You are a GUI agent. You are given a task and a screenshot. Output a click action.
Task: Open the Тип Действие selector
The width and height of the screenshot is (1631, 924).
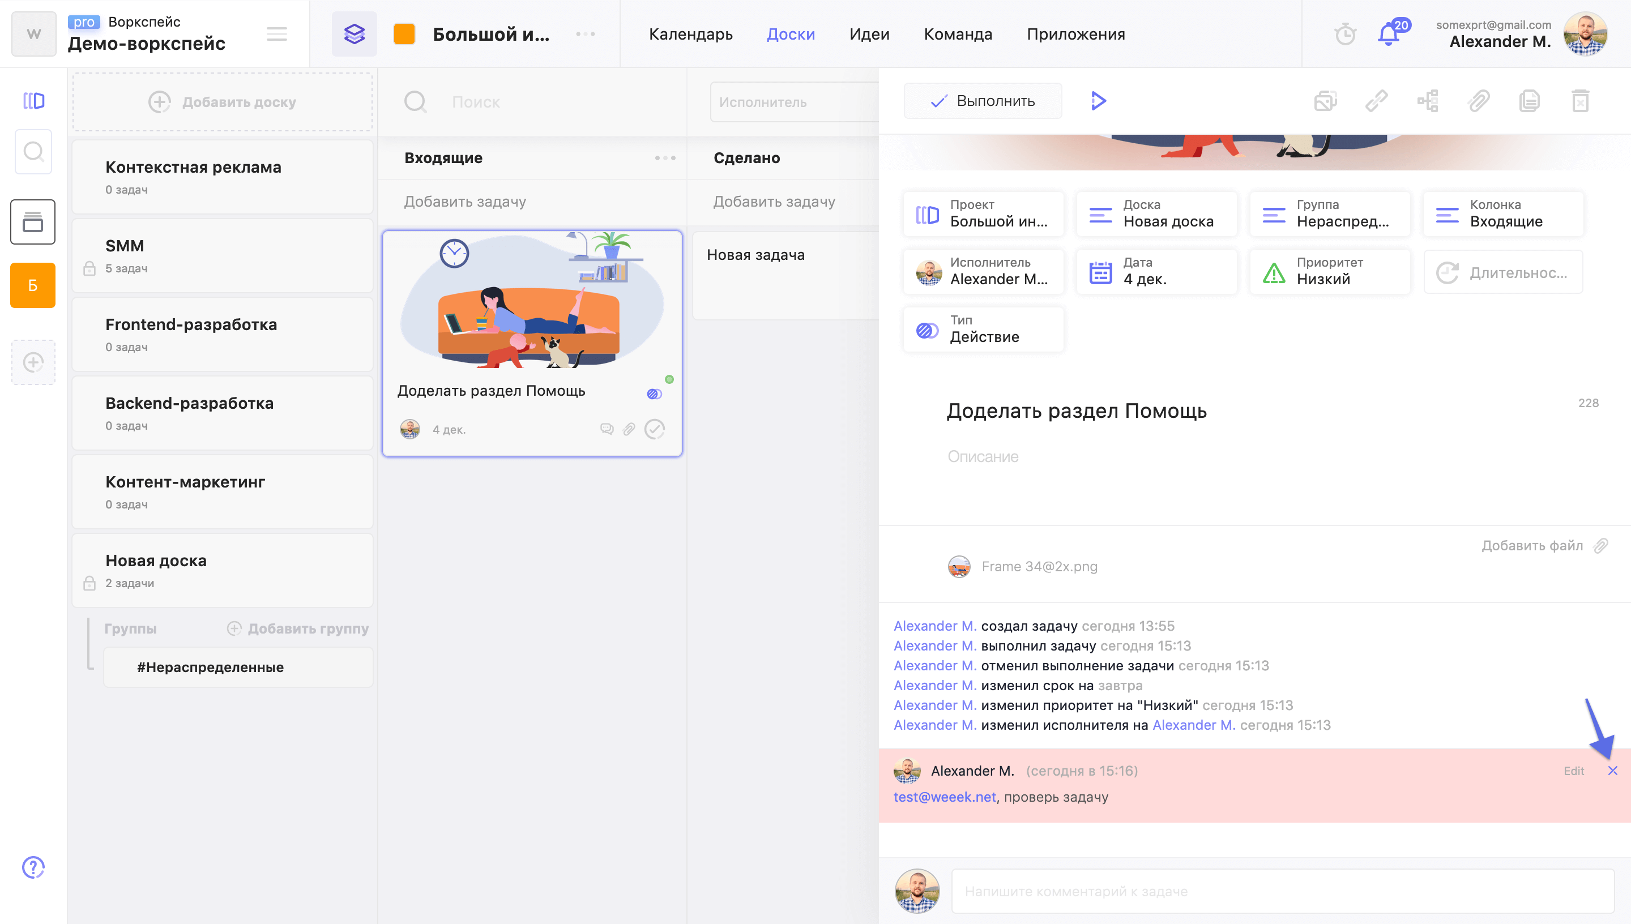(983, 330)
